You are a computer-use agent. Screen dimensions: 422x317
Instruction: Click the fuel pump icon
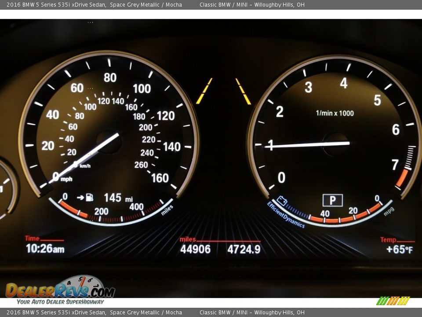click(90, 197)
